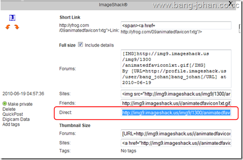Rotate image right with orange arrow
The width and height of the screenshot is (243, 160).
(x=17, y=27)
